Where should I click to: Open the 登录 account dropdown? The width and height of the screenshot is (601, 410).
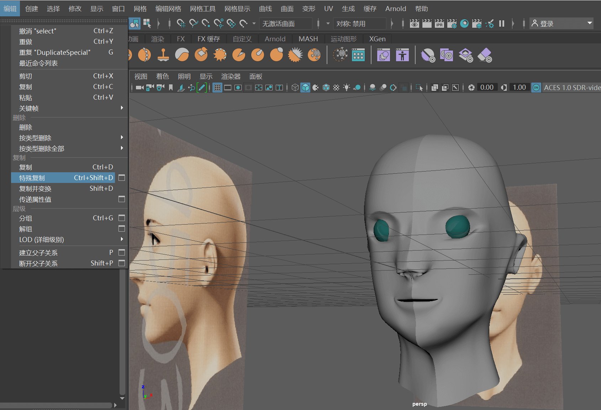(562, 23)
